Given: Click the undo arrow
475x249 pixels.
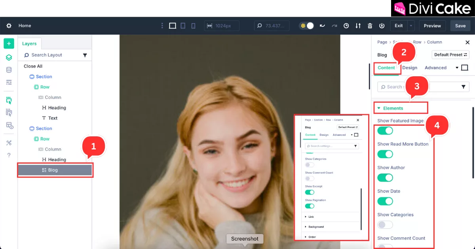Looking at the screenshot, I should tap(323, 26).
